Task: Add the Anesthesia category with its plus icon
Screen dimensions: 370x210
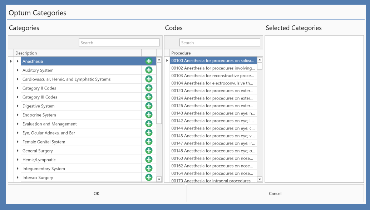Action: point(149,61)
